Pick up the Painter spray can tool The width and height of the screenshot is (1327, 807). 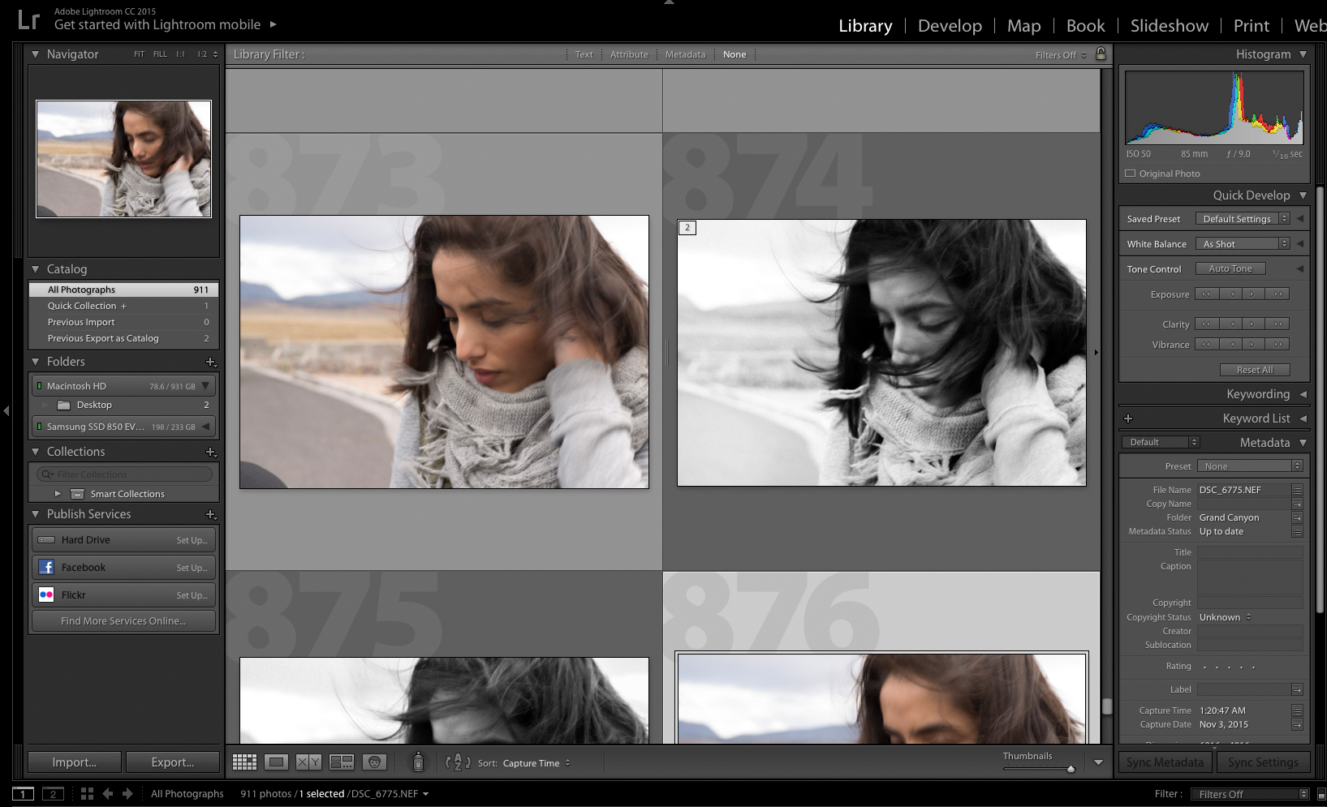418,762
